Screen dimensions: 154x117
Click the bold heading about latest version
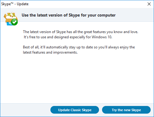(68, 15)
